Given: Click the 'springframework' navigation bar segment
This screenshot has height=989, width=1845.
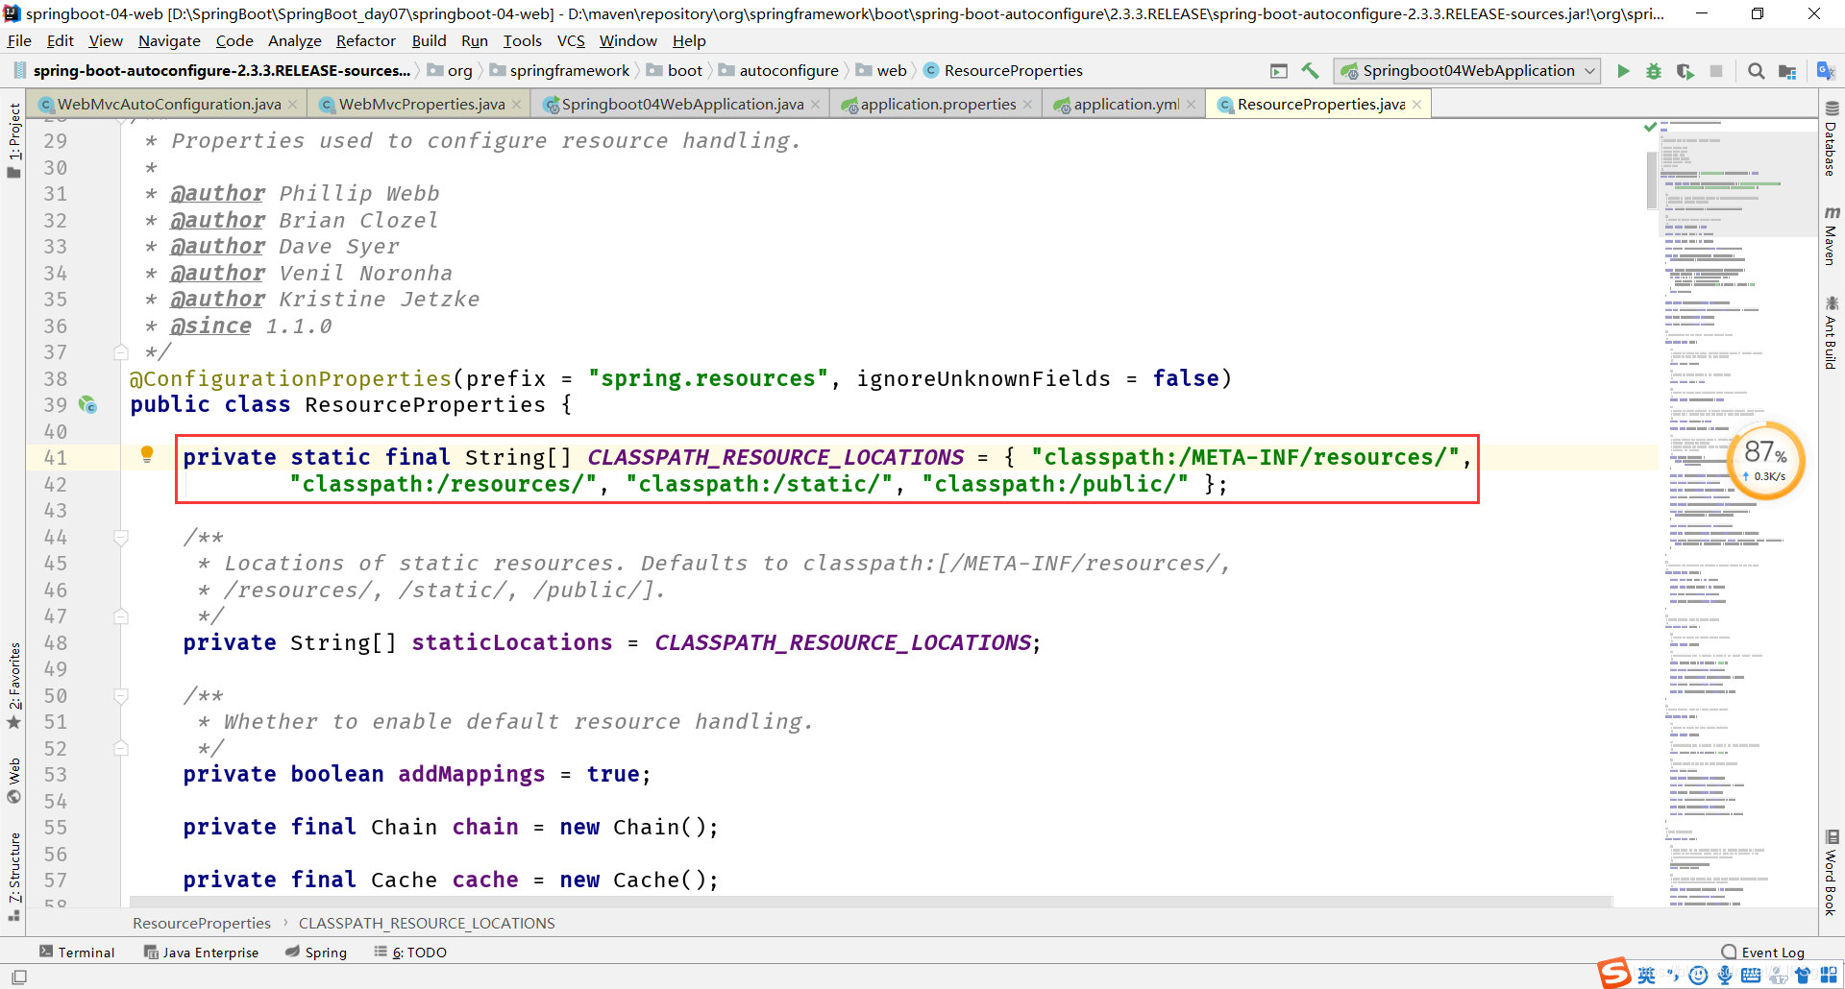Looking at the screenshot, I should (x=559, y=71).
